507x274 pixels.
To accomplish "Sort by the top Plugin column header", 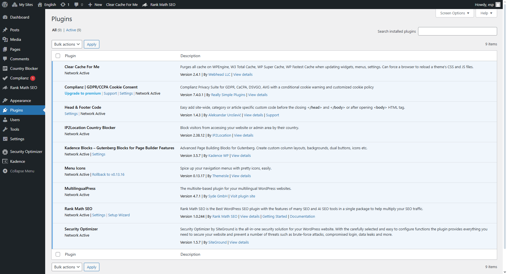I will tap(70, 56).
